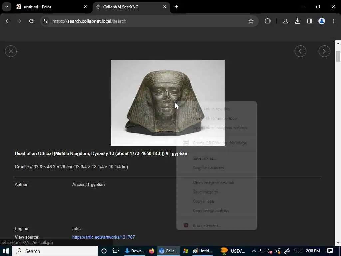
Task: Open the touch keyboard tray icon
Action: (x=297, y=251)
